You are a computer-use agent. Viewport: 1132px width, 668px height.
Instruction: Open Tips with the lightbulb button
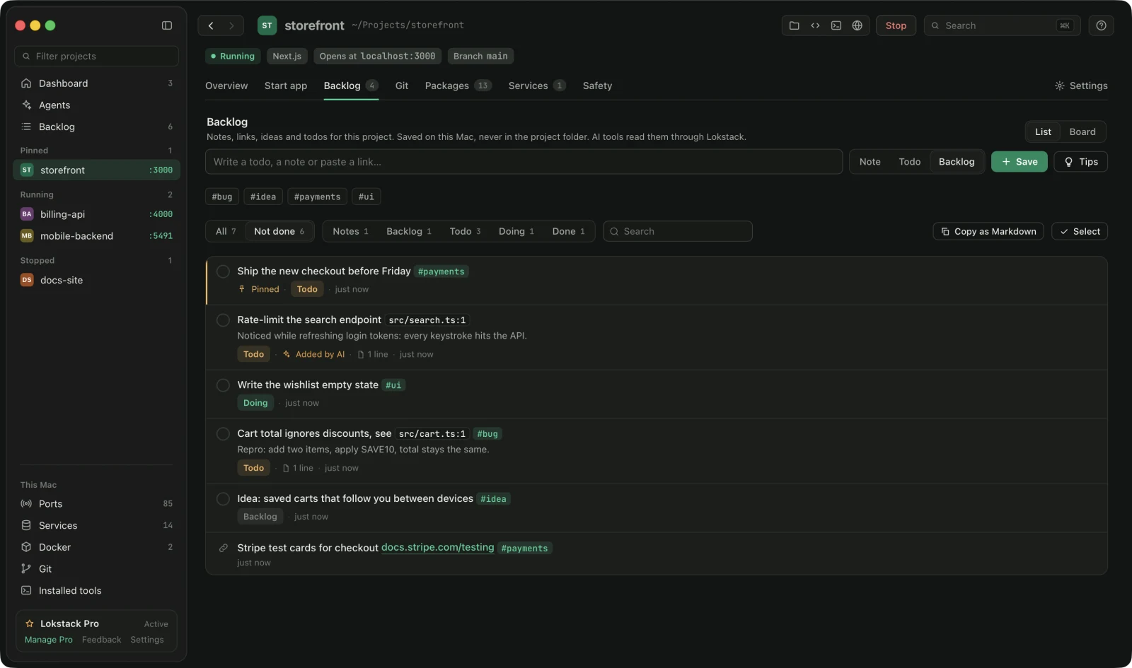click(x=1080, y=162)
